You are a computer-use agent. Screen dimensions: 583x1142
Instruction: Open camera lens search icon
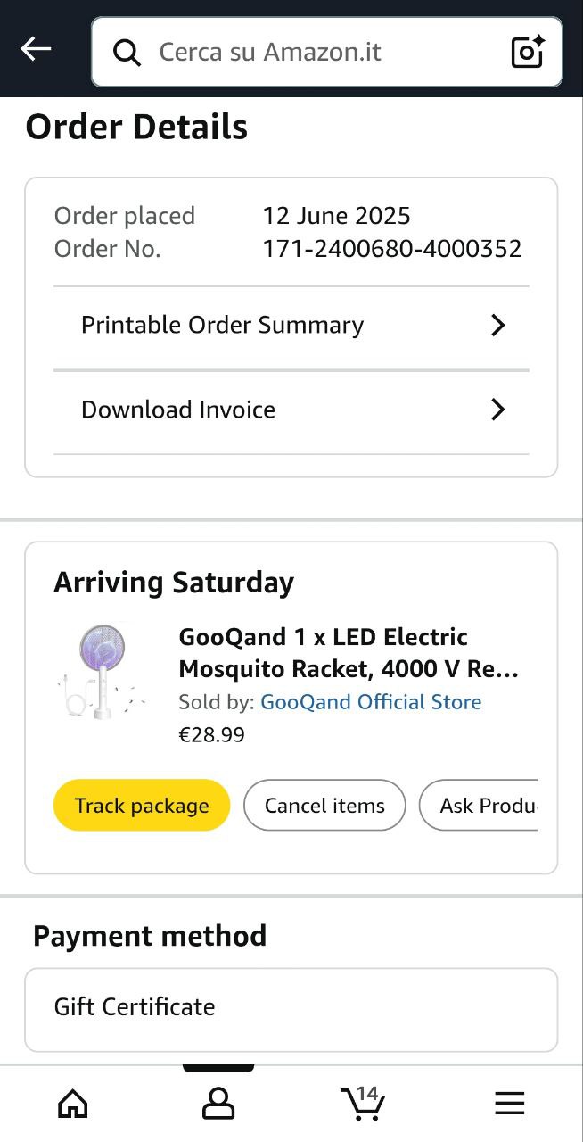pyautogui.click(x=528, y=53)
